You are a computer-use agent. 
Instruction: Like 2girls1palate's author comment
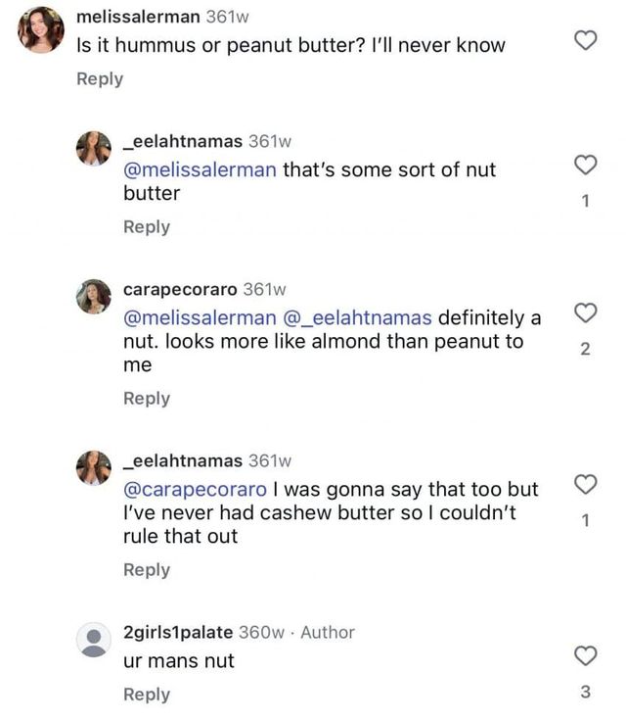click(585, 655)
